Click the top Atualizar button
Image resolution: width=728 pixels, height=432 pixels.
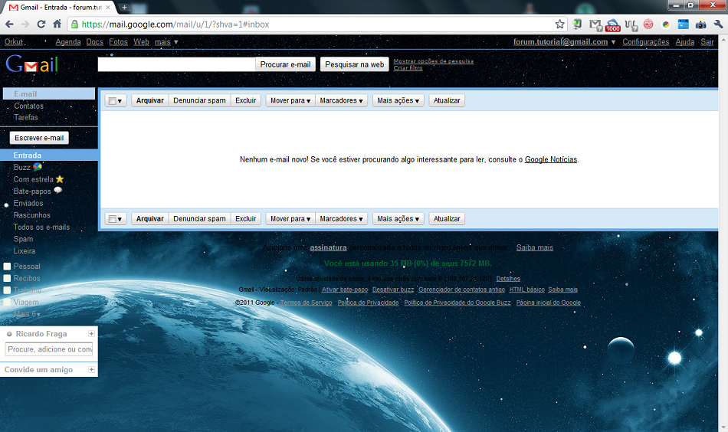click(447, 100)
